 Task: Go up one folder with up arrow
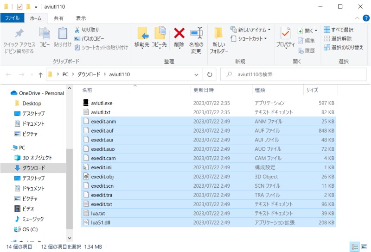tap(40, 75)
